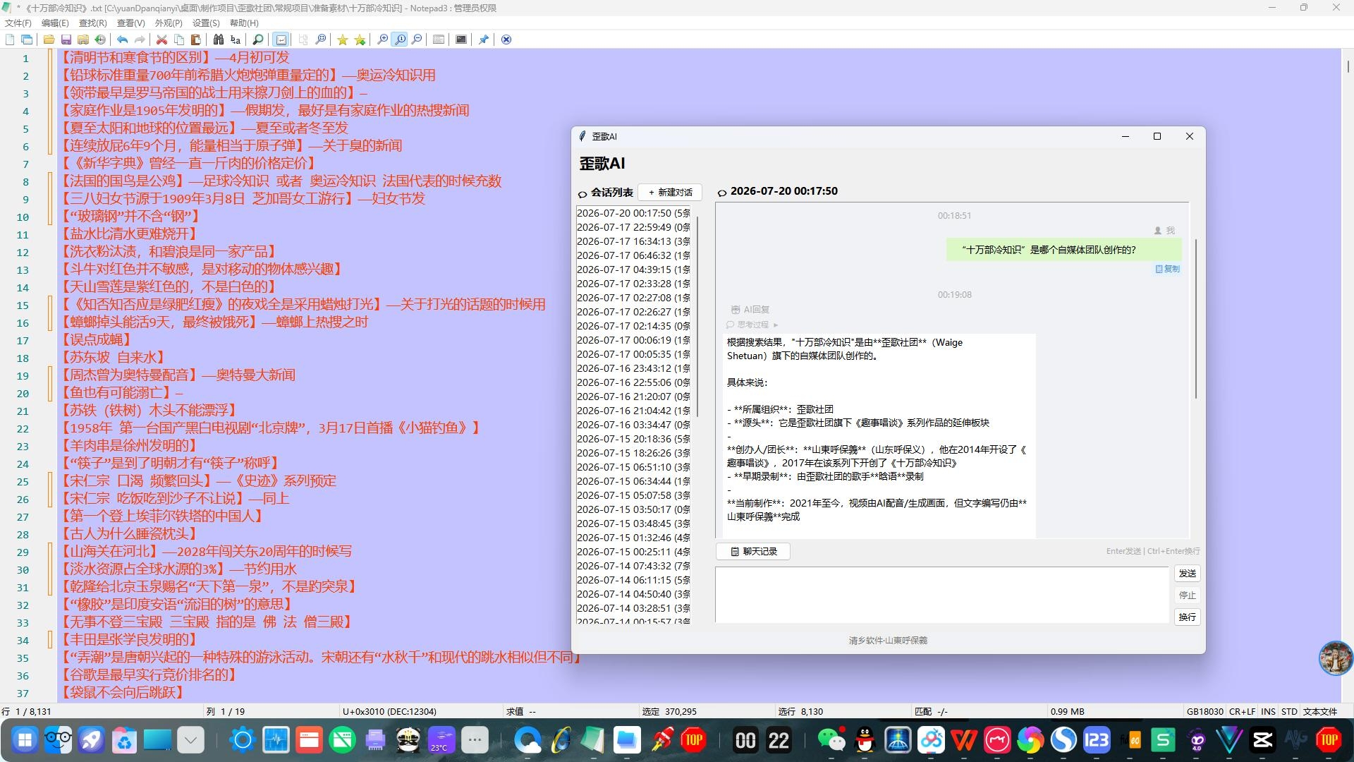
Task: Click the 换行 button
Action: [x=1188, y=617]
